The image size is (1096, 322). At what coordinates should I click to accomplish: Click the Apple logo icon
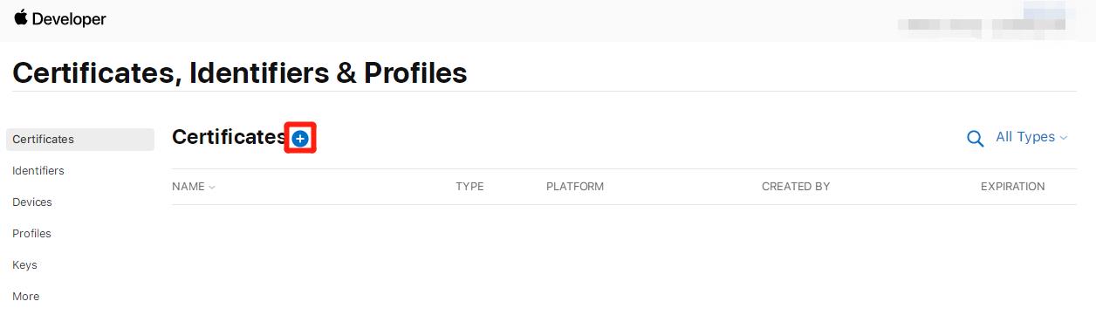pos(20,17)
